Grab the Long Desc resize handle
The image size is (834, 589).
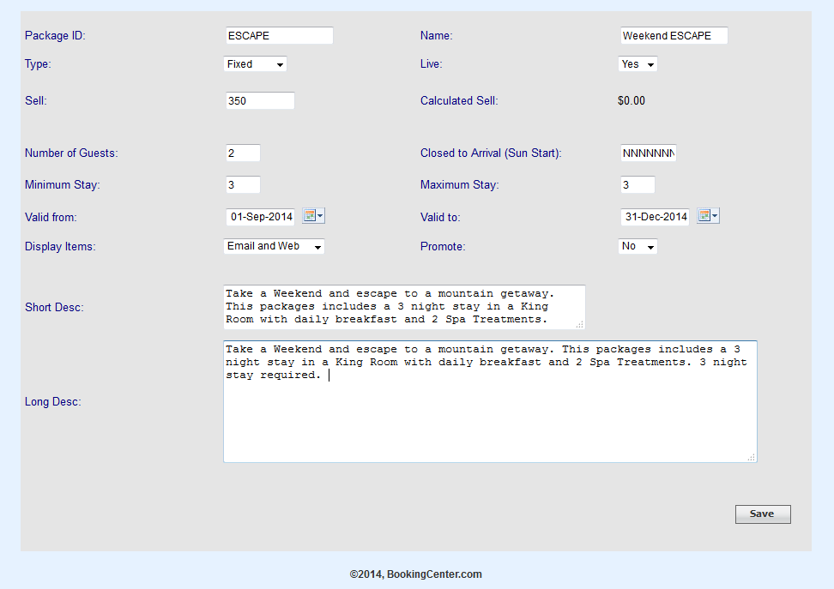click(752, 457)
